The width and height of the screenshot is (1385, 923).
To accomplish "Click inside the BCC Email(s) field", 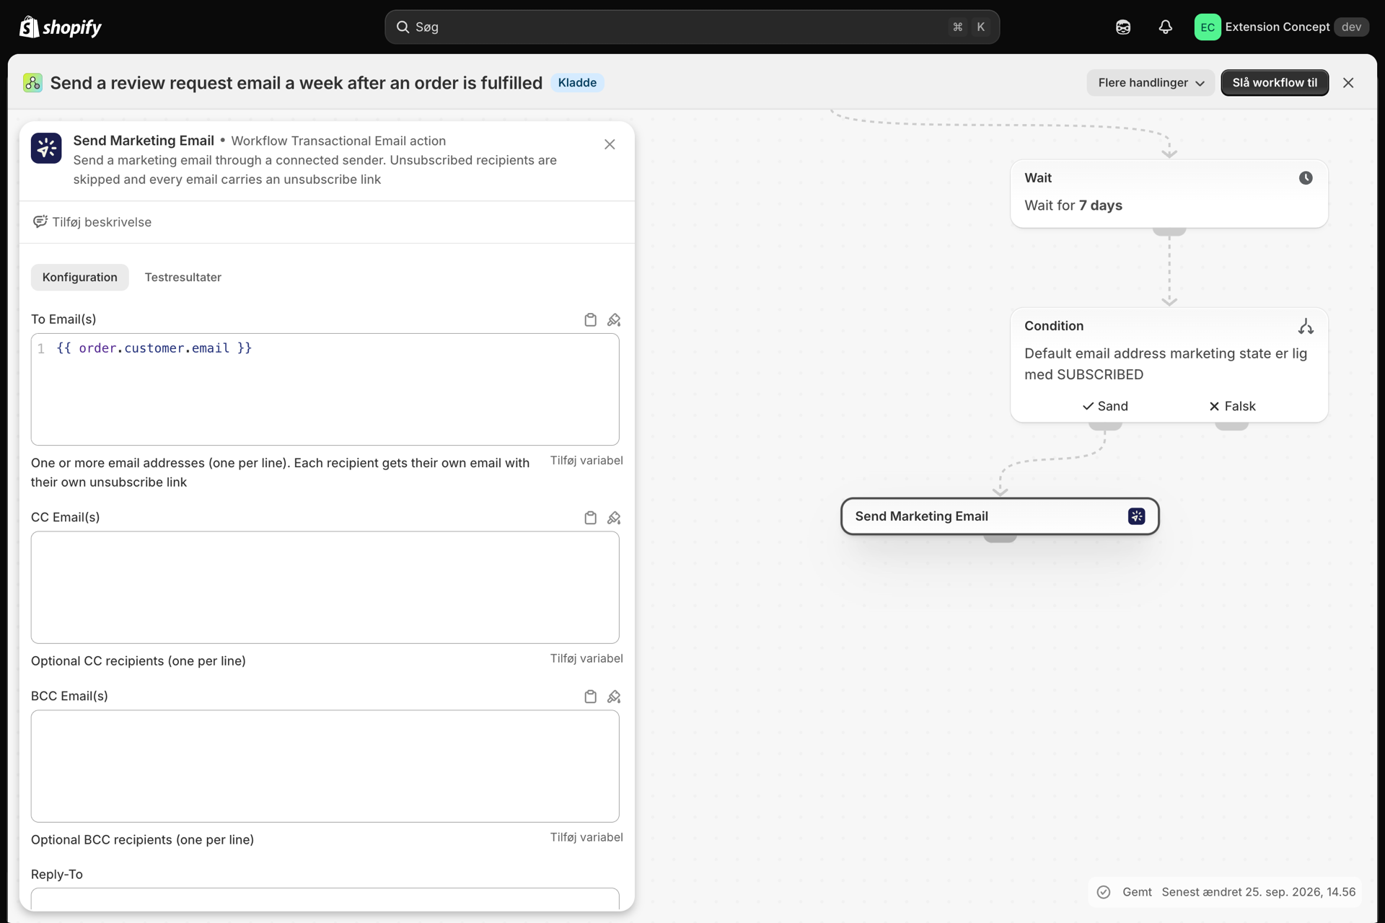I will (325, 767).
